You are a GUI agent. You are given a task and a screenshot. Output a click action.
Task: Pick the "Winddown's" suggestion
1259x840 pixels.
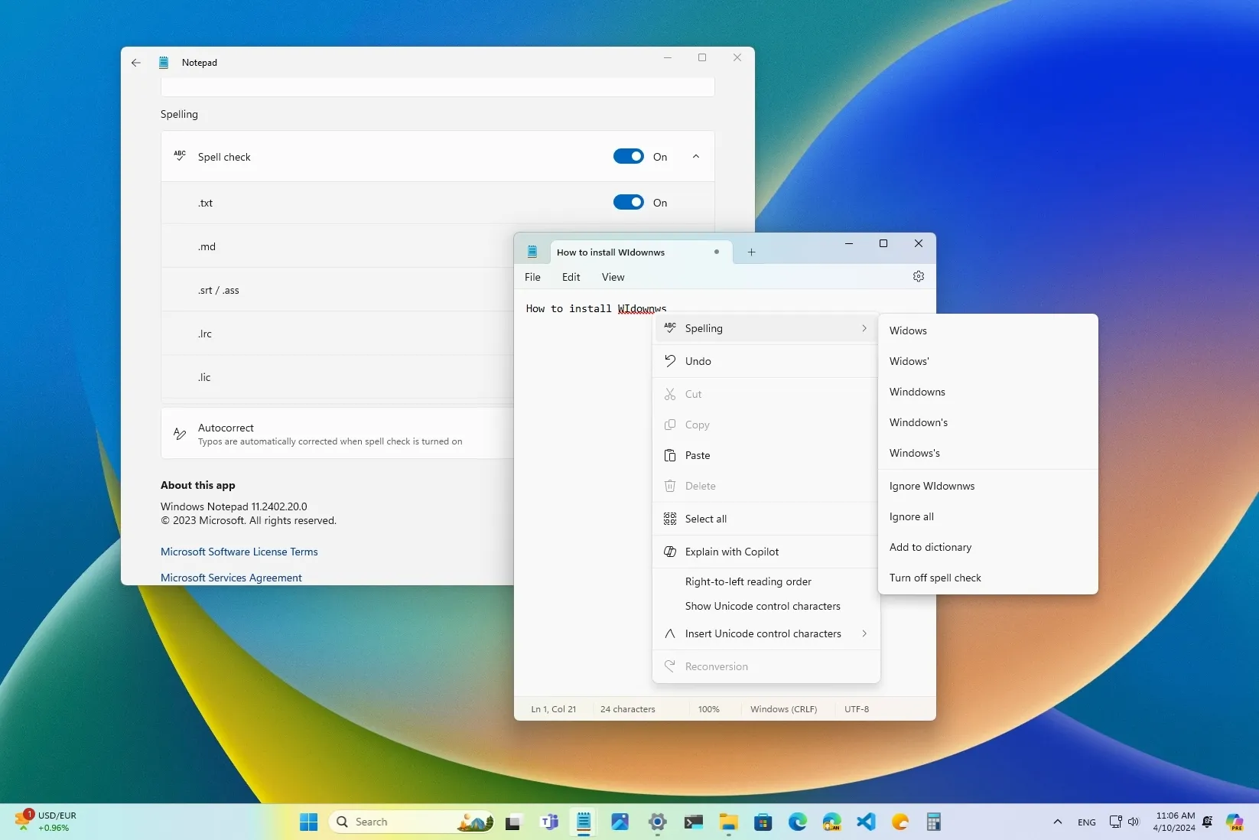click(x=987, y=422)
